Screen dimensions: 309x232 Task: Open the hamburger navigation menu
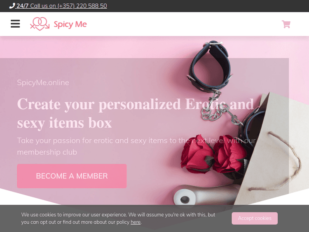(15, 23)
